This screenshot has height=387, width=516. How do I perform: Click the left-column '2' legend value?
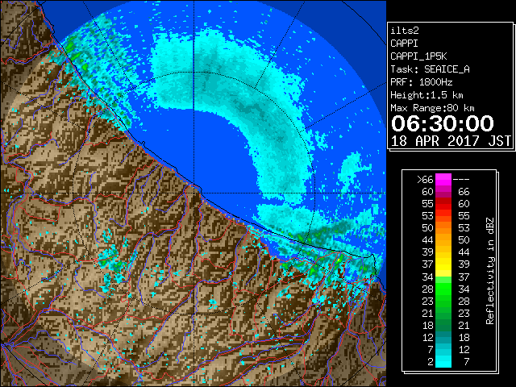[431, 362]
